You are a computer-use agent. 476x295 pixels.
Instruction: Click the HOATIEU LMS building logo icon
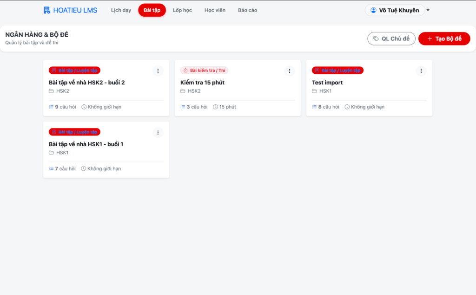(46, 10)
